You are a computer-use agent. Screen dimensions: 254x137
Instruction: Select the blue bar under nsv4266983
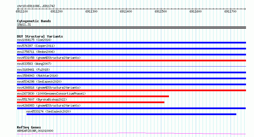click(131, 108)
